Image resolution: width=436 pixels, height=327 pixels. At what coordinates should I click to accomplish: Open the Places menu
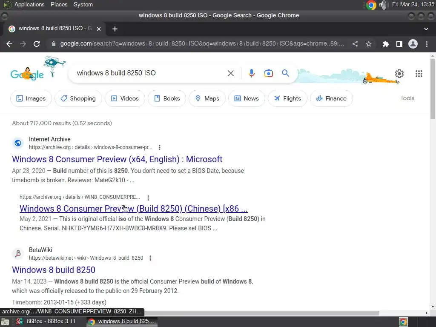pos(59,4)
